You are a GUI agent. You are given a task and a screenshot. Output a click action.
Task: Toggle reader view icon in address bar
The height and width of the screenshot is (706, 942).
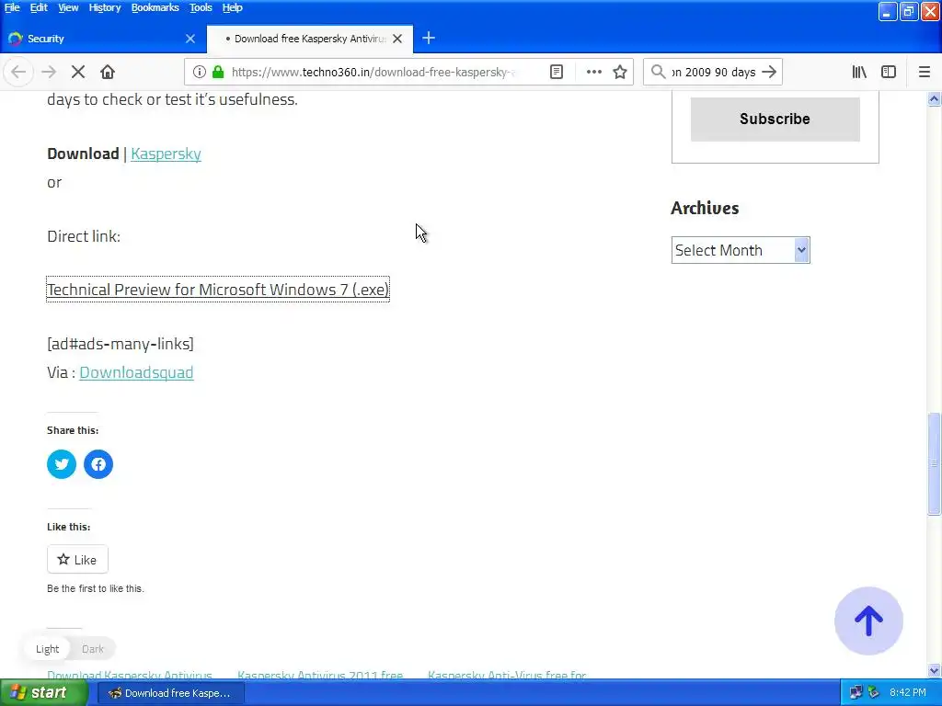[x=557, y=72]
